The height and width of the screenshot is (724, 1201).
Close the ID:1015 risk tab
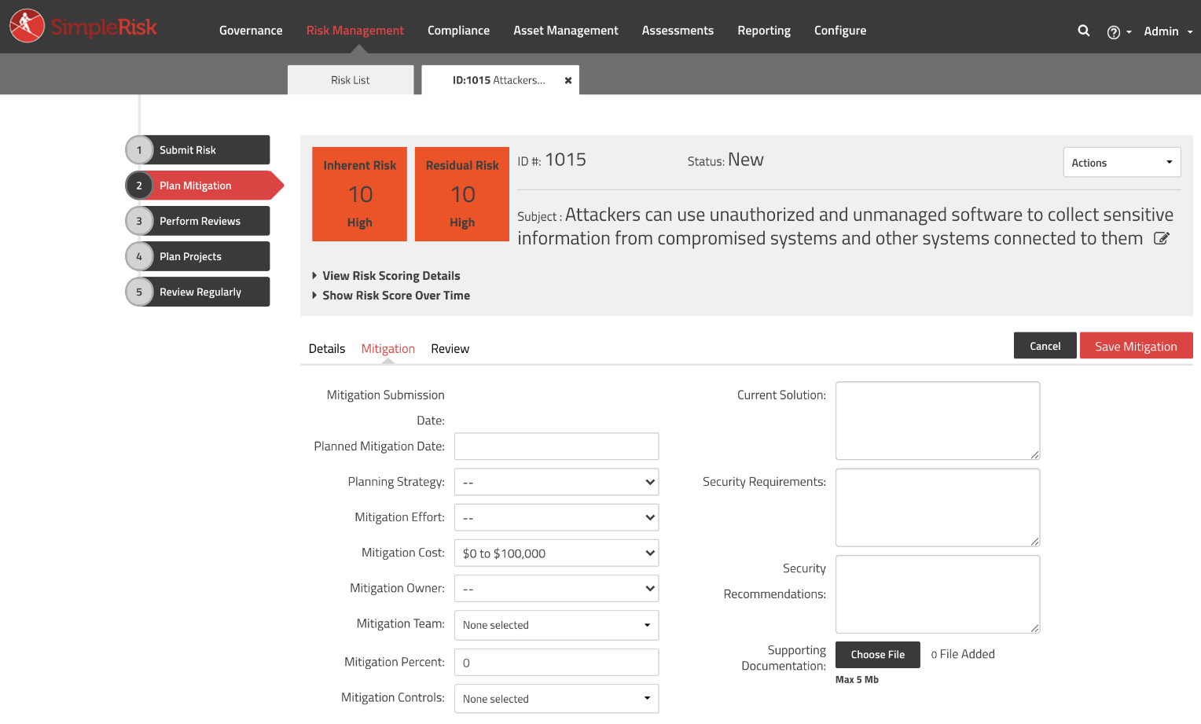click(x=568, y=79)
